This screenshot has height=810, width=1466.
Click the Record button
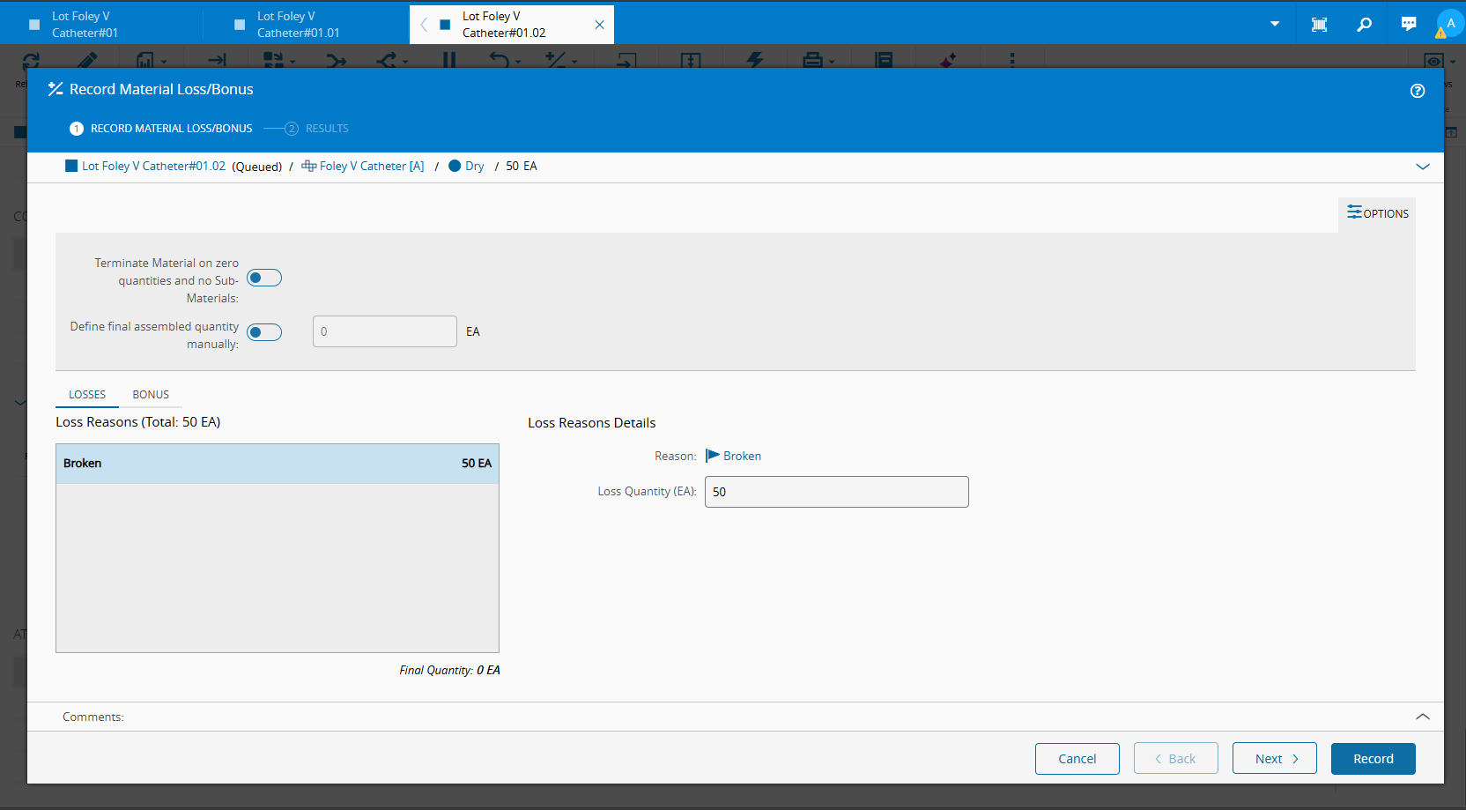click(1373, 759)
